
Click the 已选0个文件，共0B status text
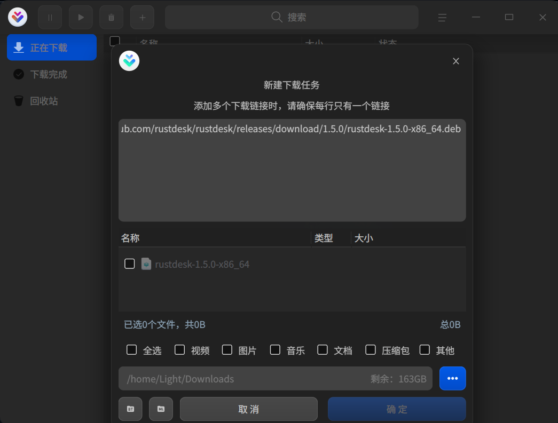tap(165, 324)
